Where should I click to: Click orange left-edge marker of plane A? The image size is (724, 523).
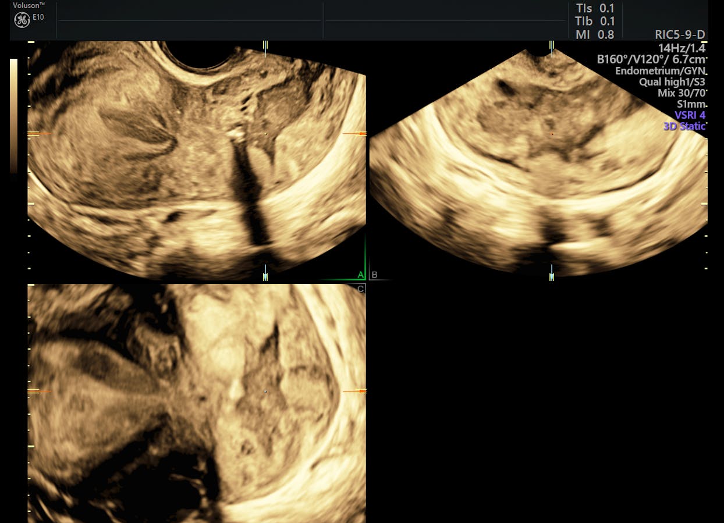point(38,134)
